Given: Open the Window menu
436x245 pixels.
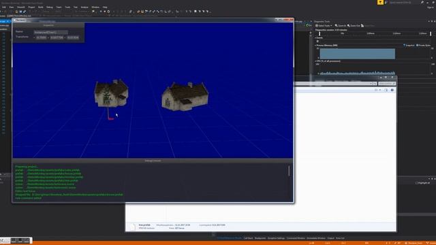Looking at the screenshot, I should [x=95, y=7].
